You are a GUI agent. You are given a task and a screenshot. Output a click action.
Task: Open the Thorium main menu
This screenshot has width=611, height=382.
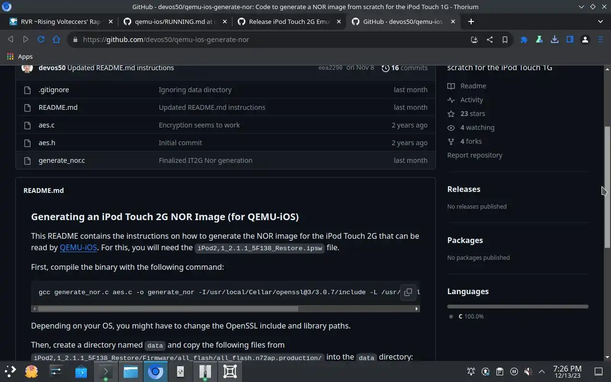coord(600,40)
